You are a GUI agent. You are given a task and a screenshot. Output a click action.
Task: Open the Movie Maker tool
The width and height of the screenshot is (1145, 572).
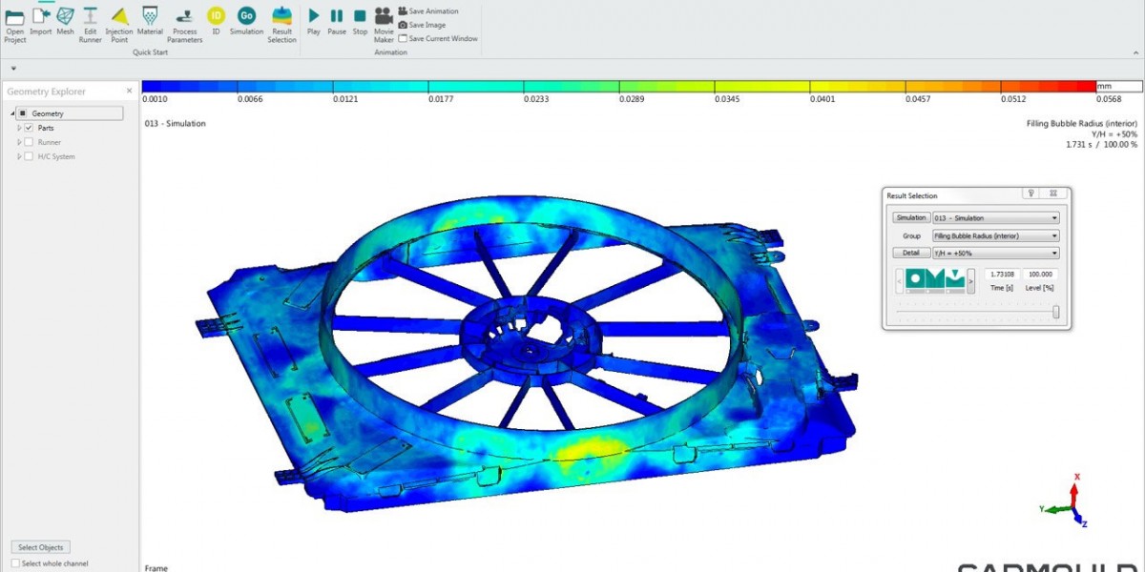(x=384, y=16)
